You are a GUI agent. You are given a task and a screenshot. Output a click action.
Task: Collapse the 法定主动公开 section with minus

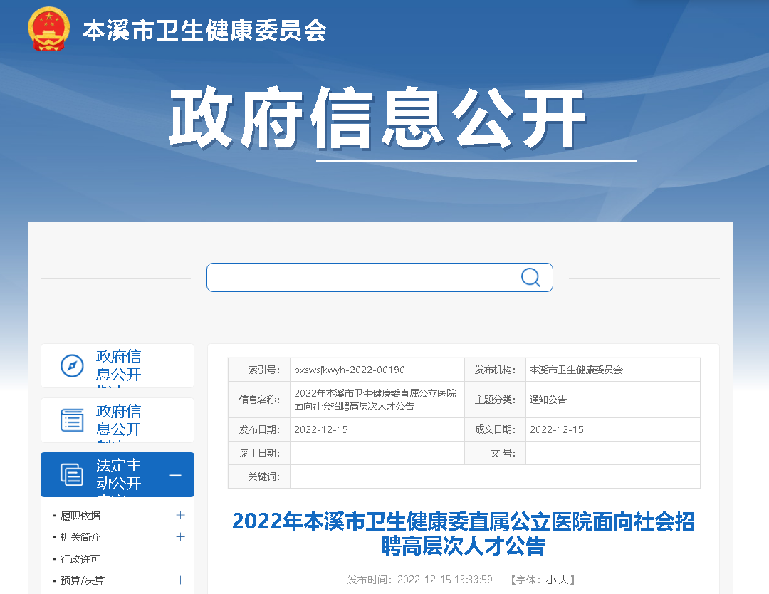(176, 475)
